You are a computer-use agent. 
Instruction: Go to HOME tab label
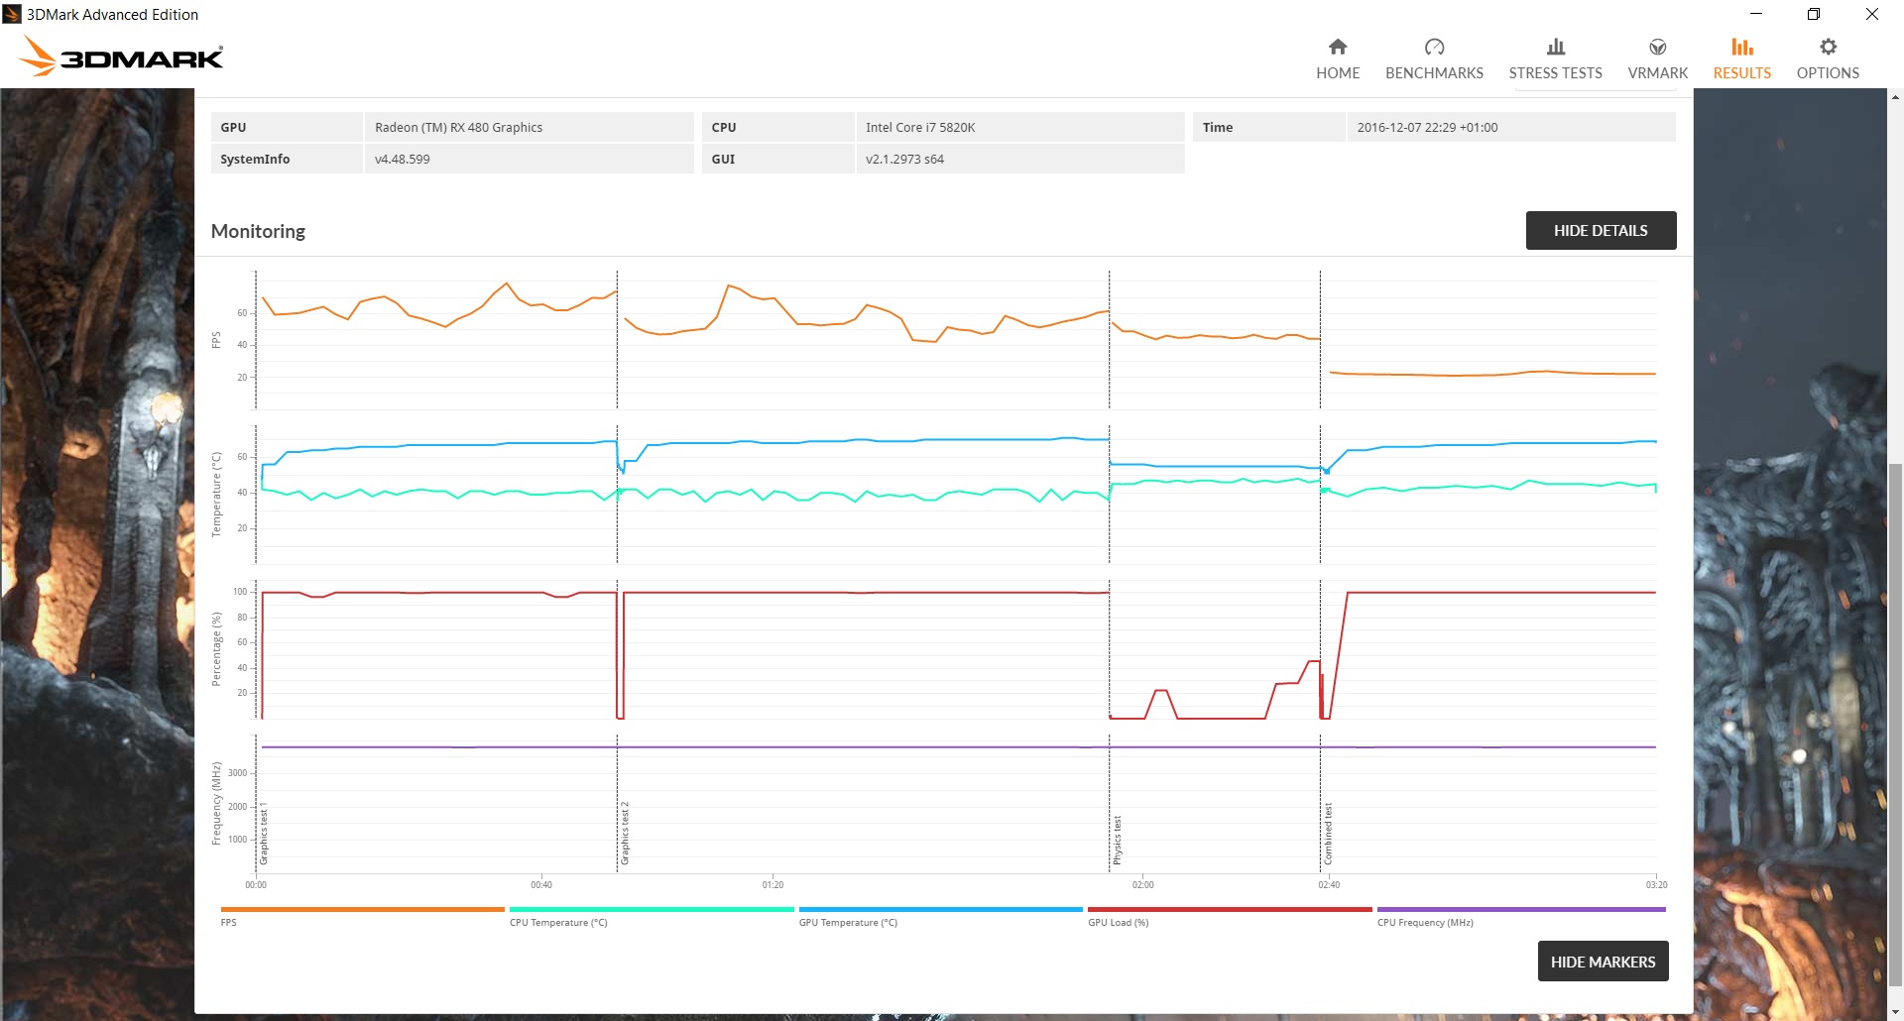(1338, 73)
